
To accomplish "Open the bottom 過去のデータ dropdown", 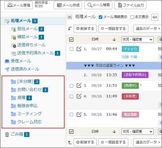I will point(148,142).
